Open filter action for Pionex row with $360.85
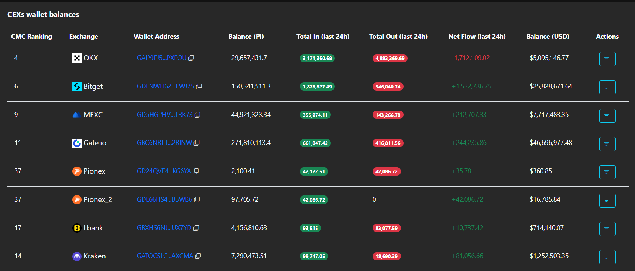This screenshot has width=635, height=271. click(607, 172)
